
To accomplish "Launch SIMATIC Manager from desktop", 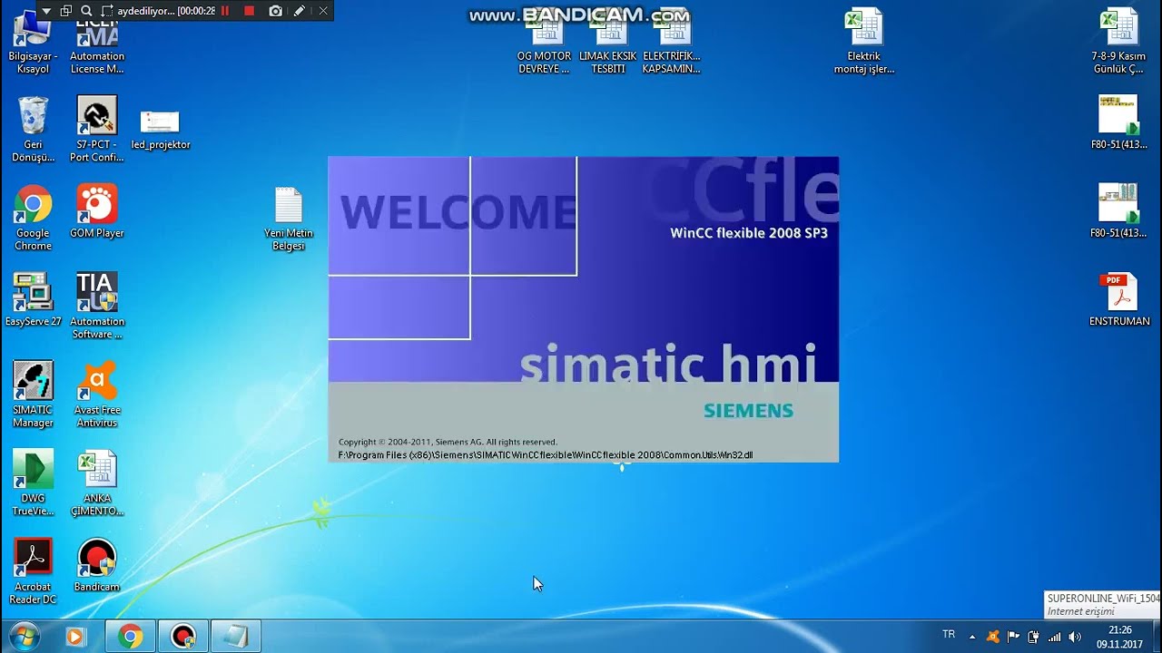I will 33,395.
